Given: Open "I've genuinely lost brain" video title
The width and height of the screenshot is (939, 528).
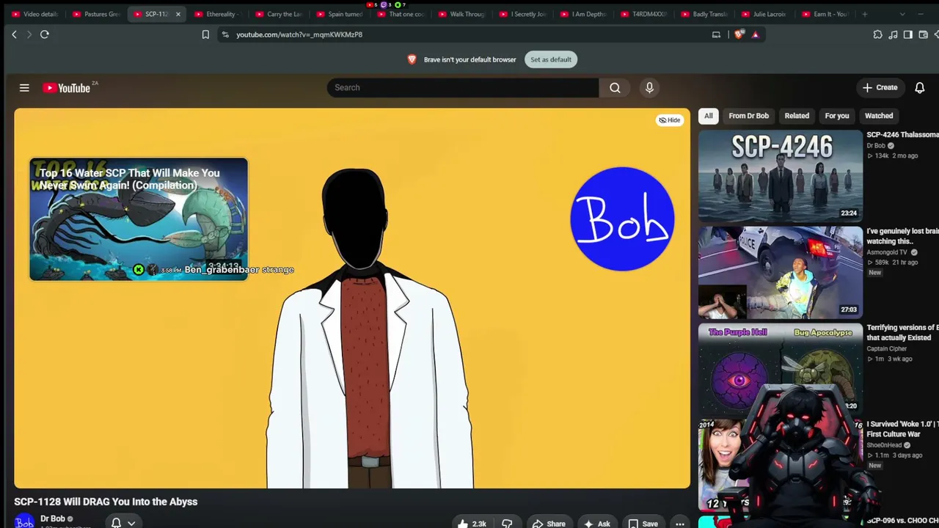Looking at the screenshot, I should pyautogui.click(x=902, y=236).
